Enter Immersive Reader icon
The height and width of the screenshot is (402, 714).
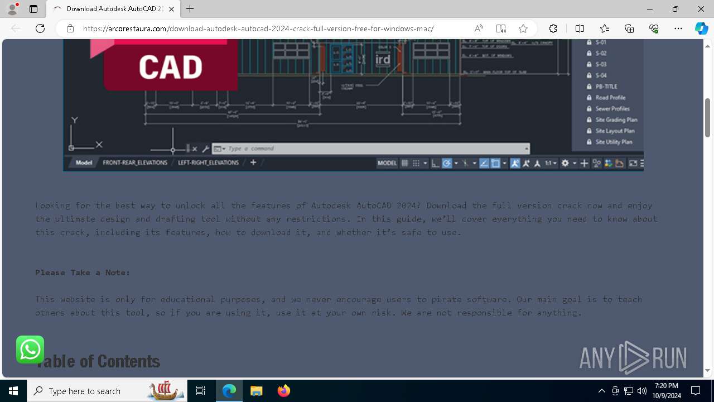point(501,28)
